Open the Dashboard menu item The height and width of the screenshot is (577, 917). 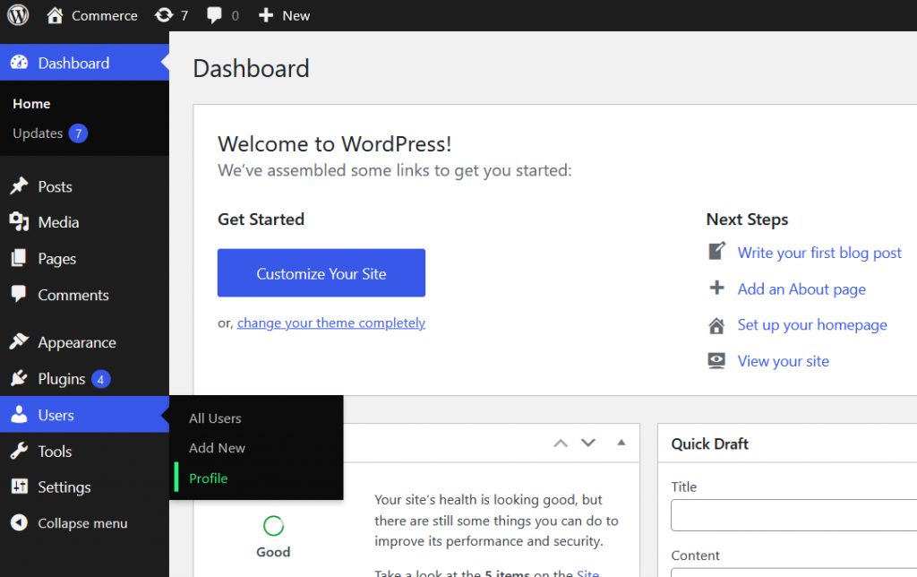pyautogui.click(x=84, y=63)
